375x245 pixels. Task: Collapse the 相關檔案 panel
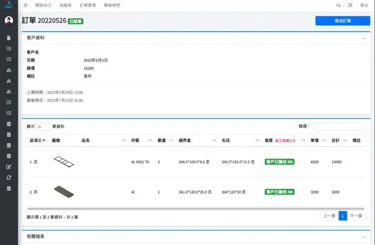[x=364, y=237]
